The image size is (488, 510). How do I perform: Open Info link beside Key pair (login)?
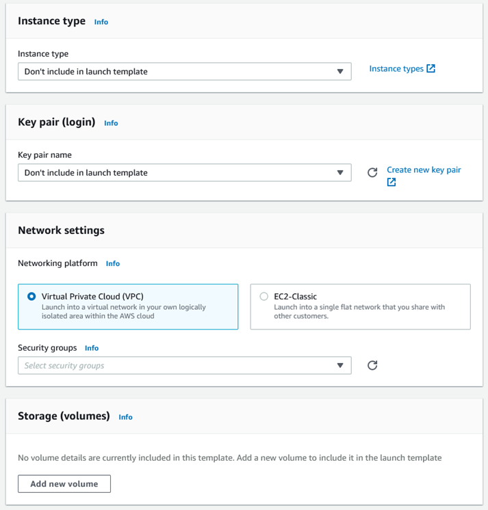click(x=111, y=123)
